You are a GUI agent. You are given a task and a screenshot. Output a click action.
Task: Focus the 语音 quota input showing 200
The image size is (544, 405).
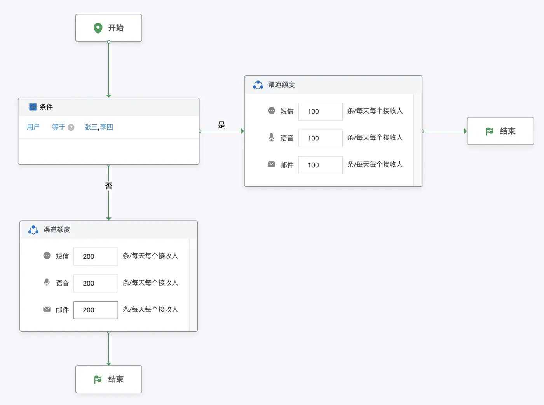(x=96, y=284)
